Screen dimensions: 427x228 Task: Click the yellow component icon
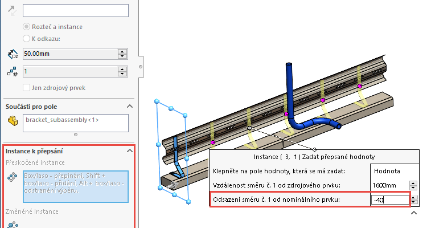pyautogui.click(x=13, y=121)
